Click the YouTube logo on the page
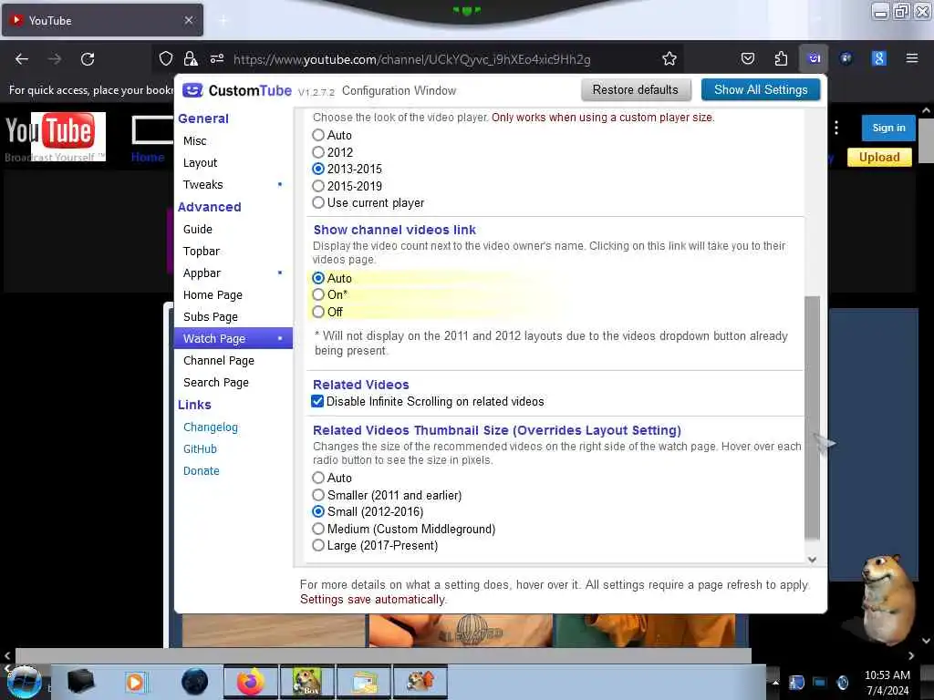This screenshot has width=934, height=700. (56, 137)
